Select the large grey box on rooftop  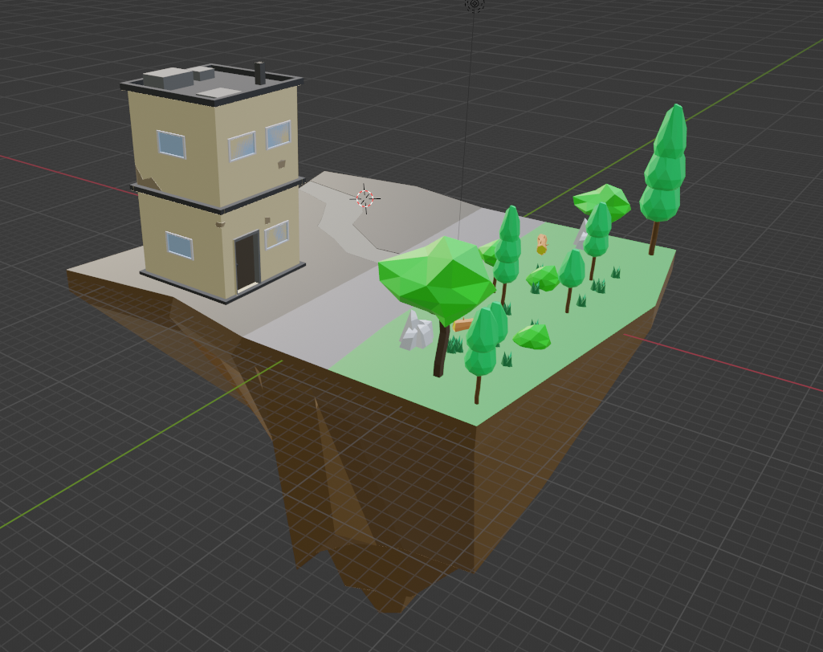point(168,78)
